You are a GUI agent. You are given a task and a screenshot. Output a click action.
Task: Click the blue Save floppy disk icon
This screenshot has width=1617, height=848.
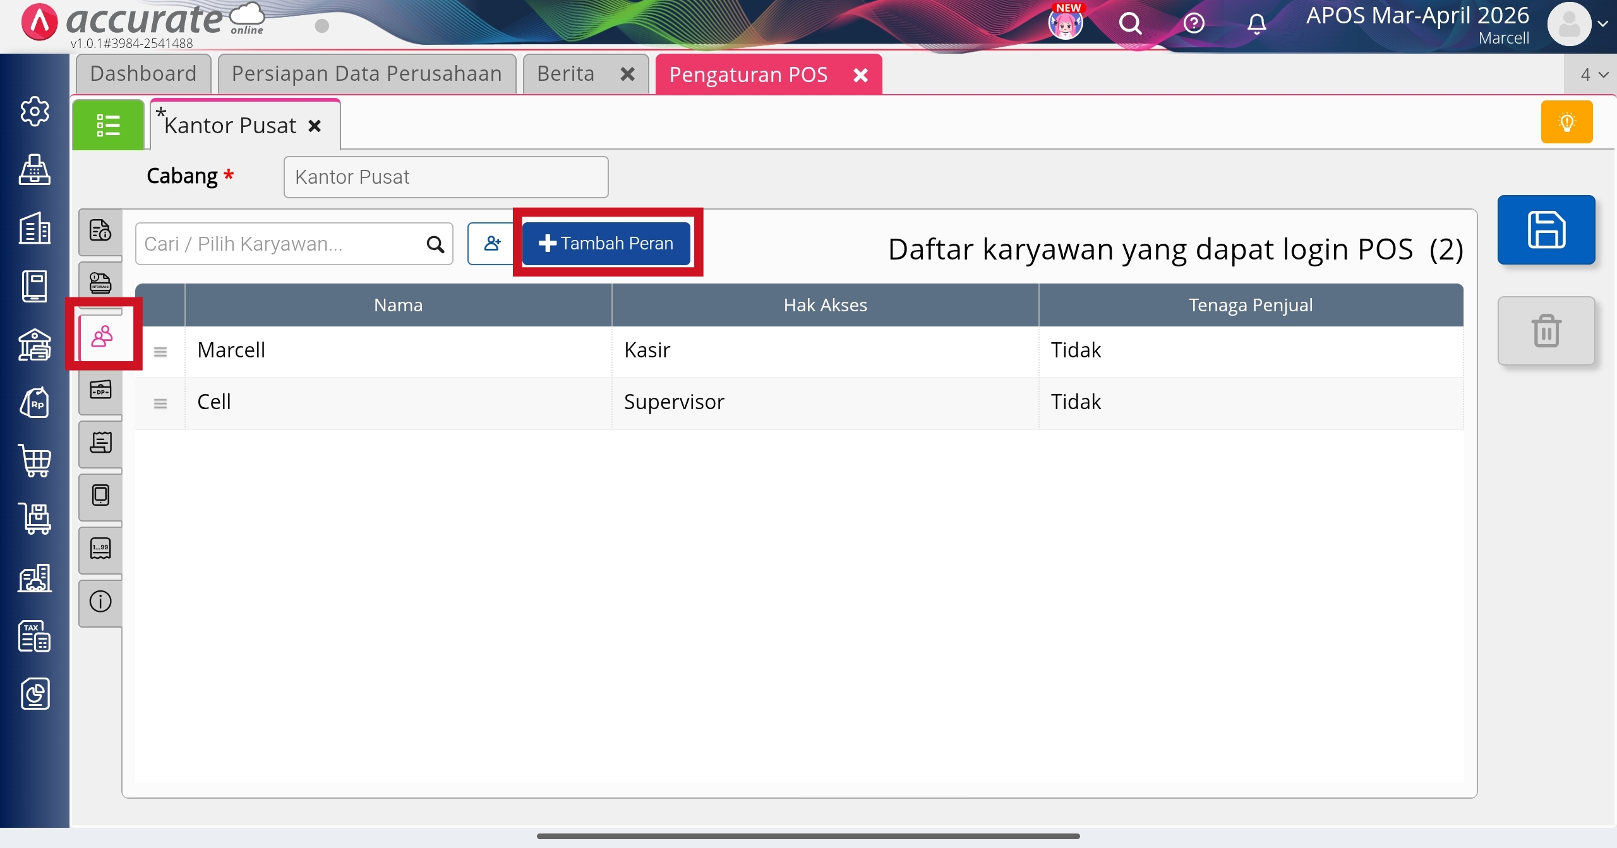pyautogui.click(x=1546, y=230)
